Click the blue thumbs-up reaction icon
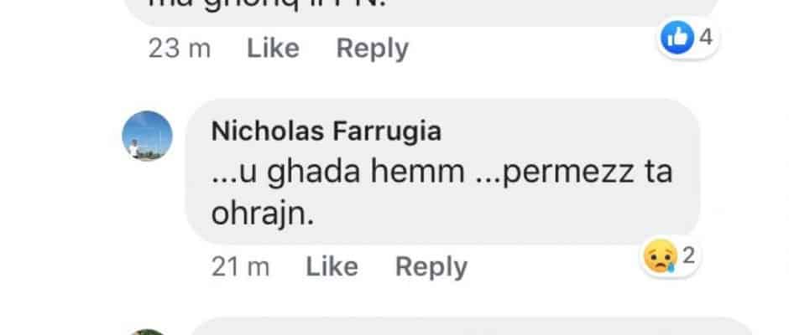The width and height of the screenshot is (789, 335). pos(677,38)
